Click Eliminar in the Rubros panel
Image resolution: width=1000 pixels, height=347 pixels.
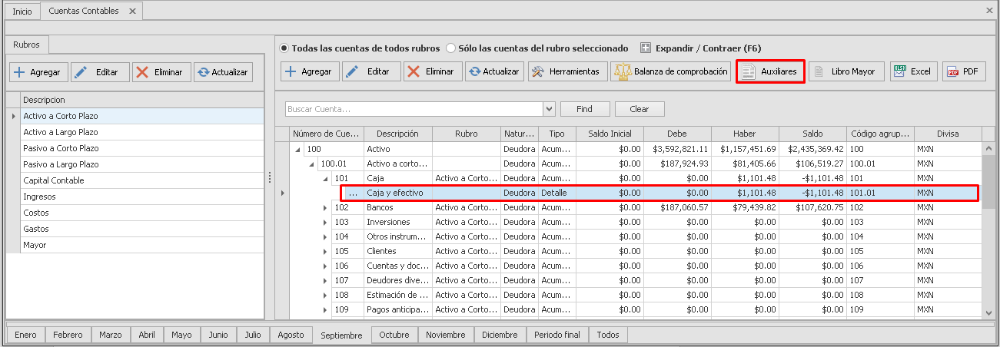pos(161,72)
